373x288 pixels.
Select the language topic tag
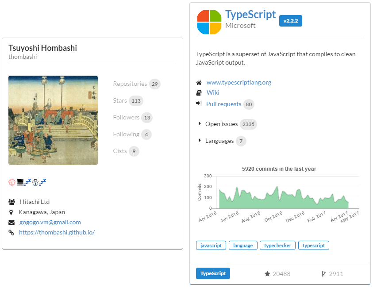point(243,246)
